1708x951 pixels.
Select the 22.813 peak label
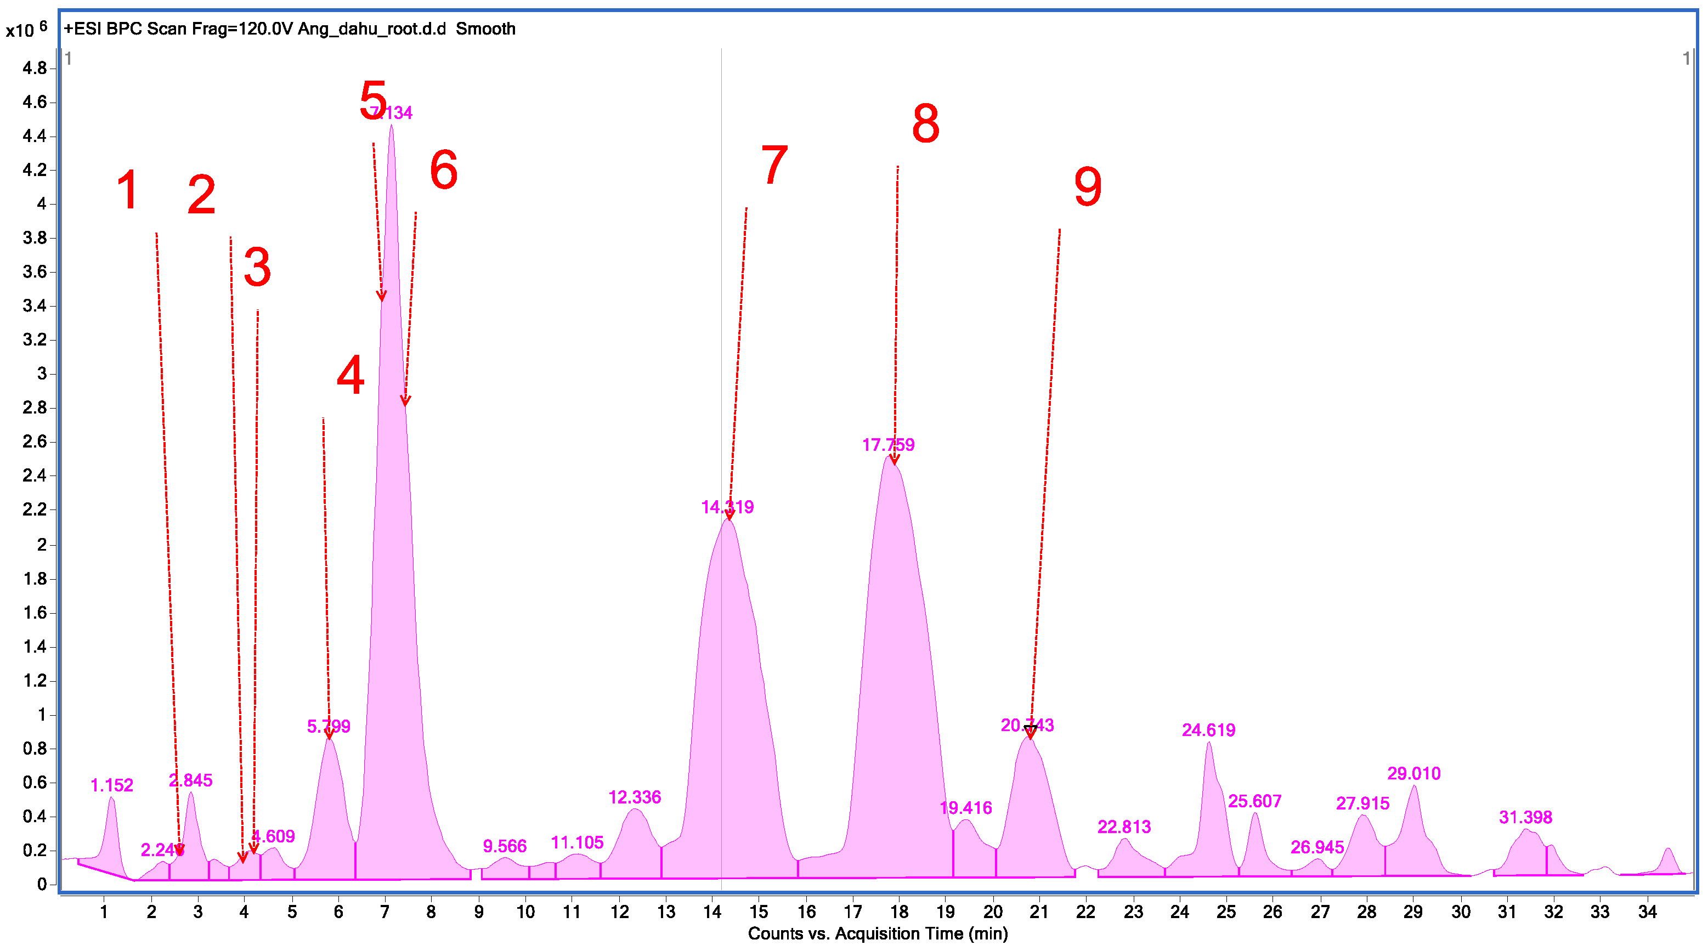1124,827
